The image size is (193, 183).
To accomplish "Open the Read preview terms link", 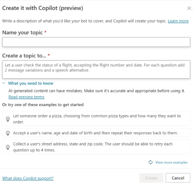I will point(26,97).
